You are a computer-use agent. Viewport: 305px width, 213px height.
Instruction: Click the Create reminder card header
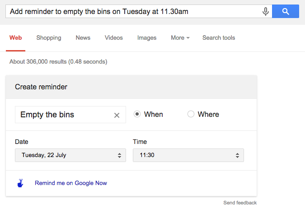pyautogui.click(x=131, y=87)
